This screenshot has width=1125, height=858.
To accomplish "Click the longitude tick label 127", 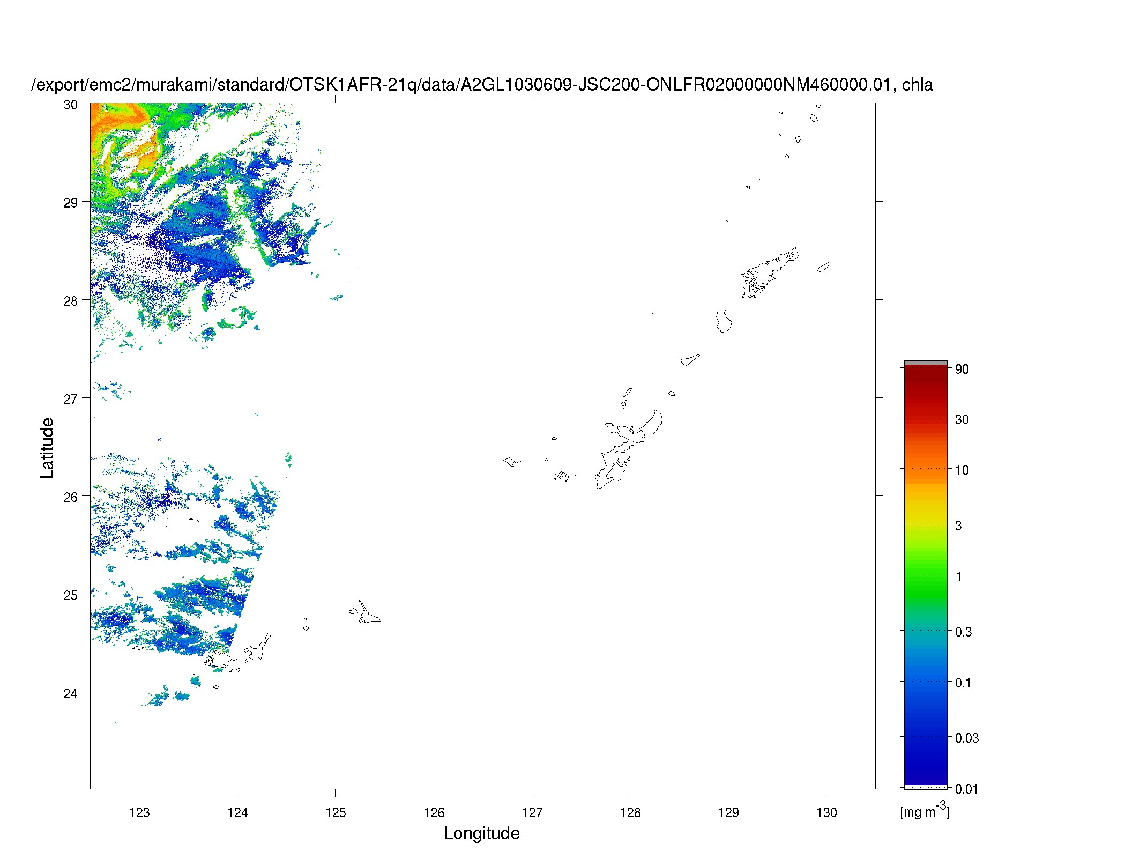I will [532, 813].
